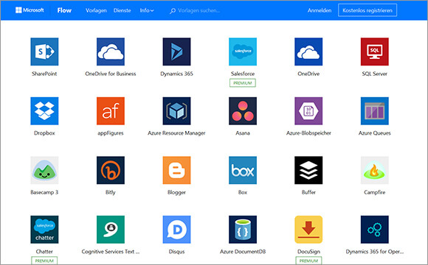Open the Azure-Blobspeicher icon

(308, 111)
